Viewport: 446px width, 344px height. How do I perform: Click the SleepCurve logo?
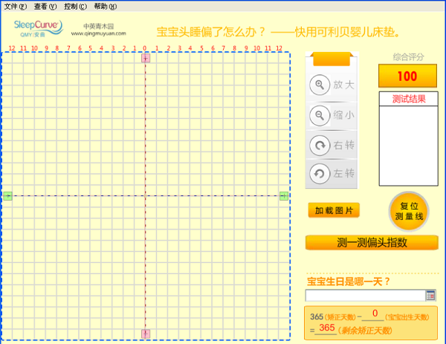coord(39,28)
